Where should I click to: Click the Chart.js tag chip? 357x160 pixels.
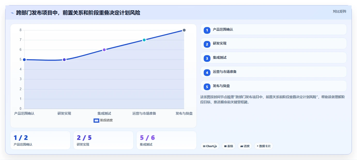click(210, 146)
